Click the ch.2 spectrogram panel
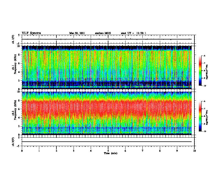This screenshot has height=169, width=219. point(107,113)
